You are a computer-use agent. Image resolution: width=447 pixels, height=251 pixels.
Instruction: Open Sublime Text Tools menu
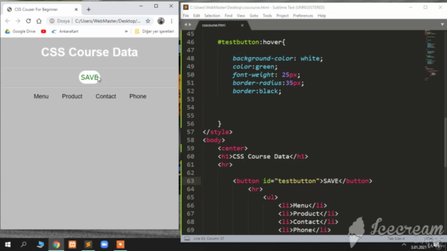tap(267, 15)
